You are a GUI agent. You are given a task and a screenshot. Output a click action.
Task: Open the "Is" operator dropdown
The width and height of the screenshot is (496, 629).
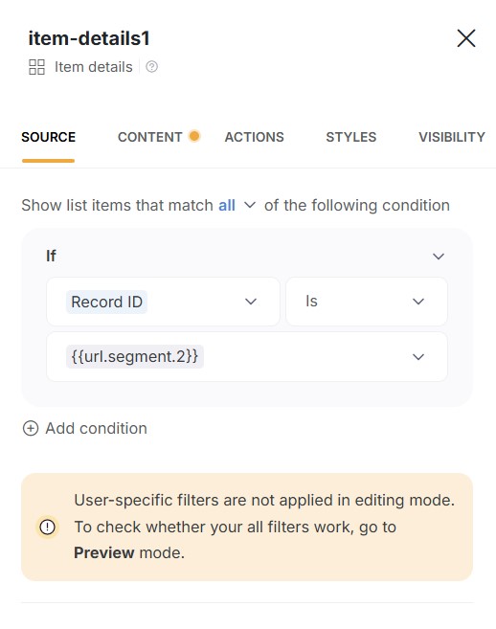(x=367, y=302)
